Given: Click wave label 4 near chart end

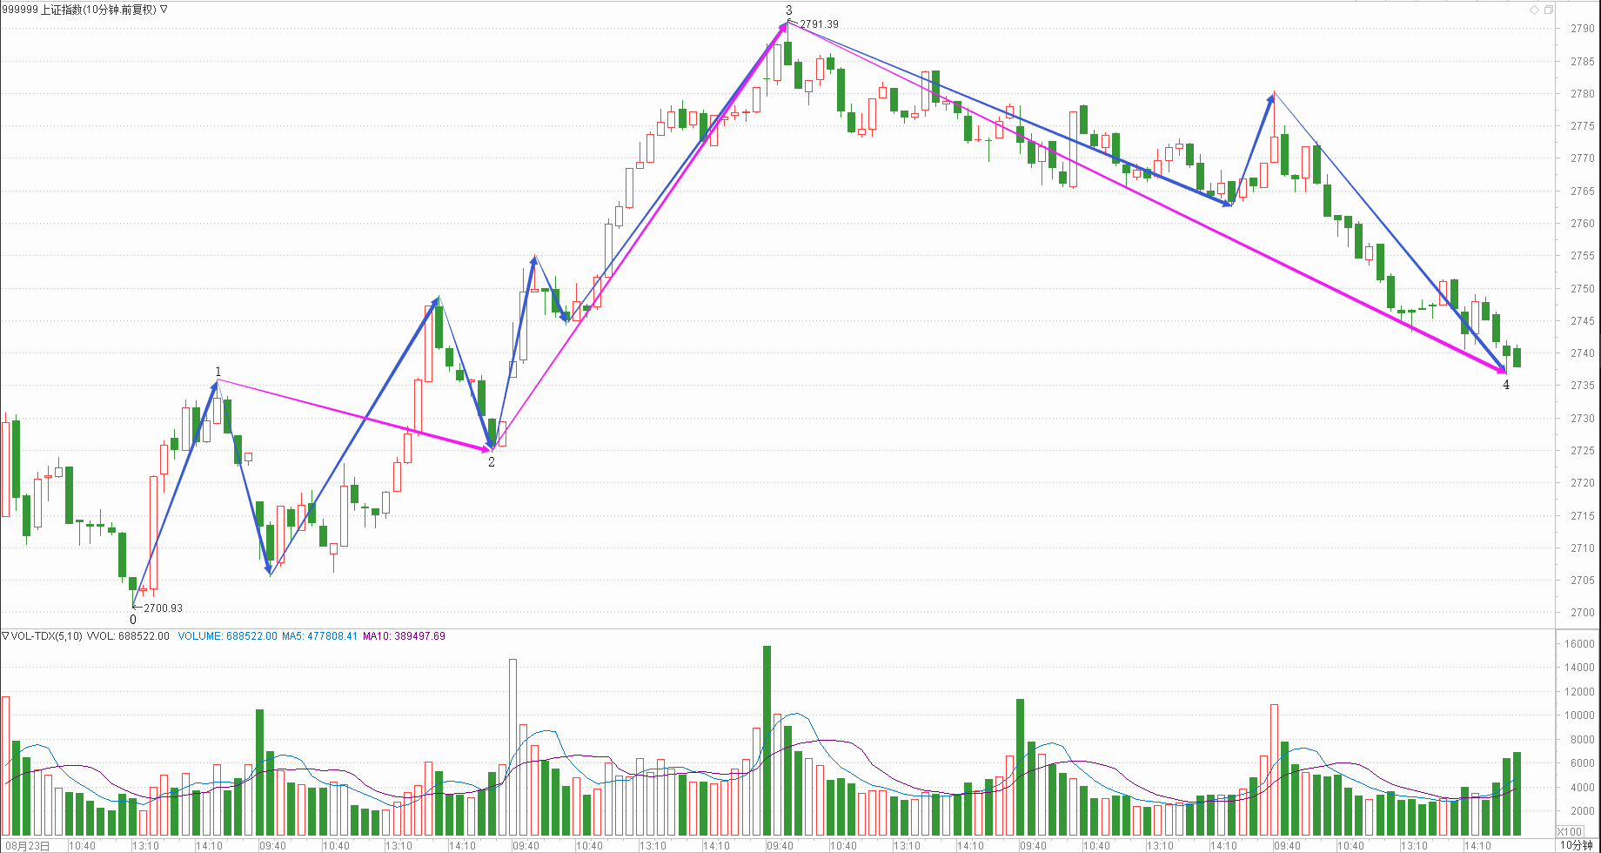Looking at the screenshot, I should (x=1506, y=385).
